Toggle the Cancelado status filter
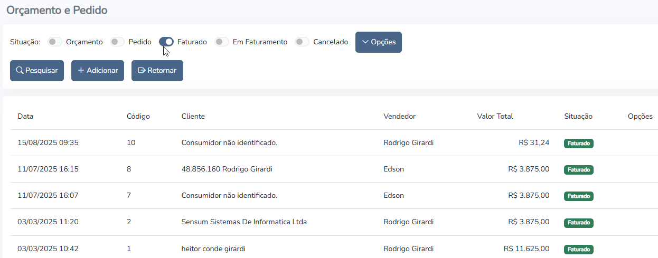 coord(302,42)
